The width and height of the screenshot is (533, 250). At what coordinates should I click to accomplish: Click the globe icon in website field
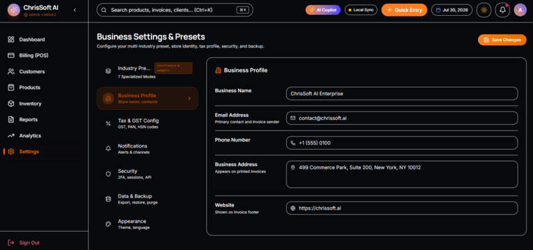(x=293, y=208)
